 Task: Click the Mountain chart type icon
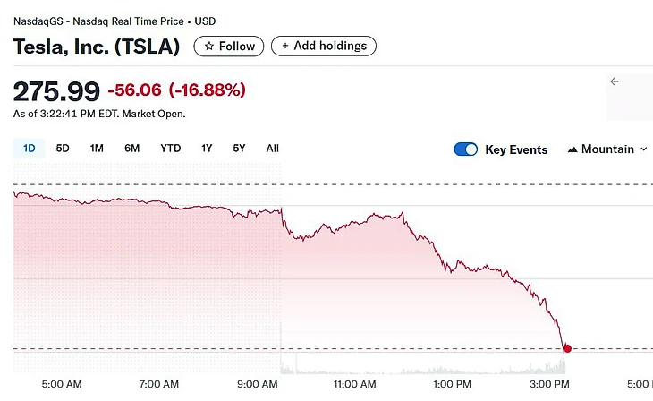tap(572, 149)
